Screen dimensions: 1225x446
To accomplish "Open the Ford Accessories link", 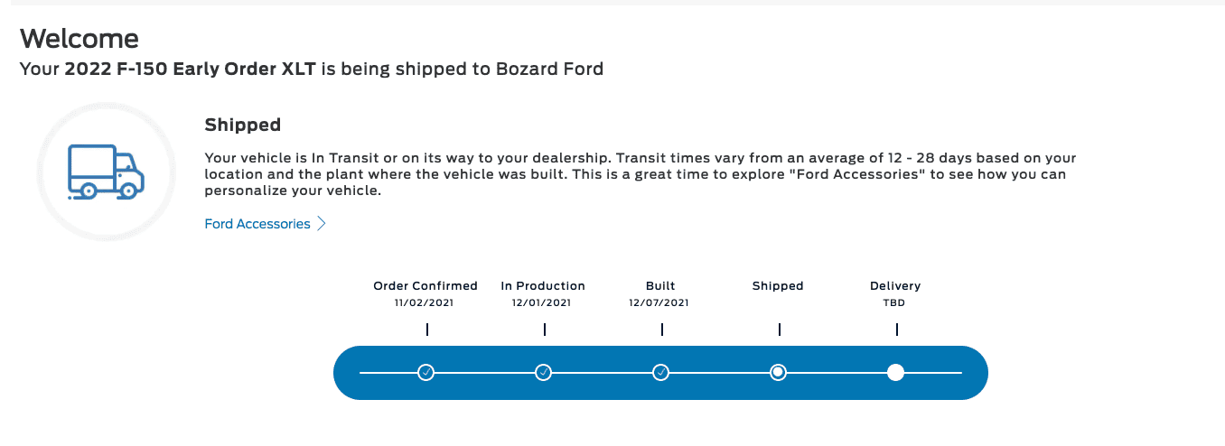I will 257,224.
